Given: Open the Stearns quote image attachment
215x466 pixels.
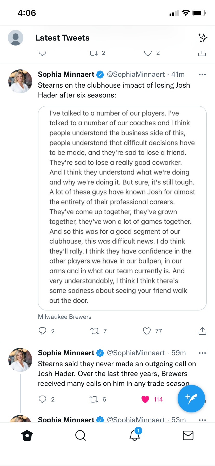Looking at the screenshot, I should [x=122, y=208].
